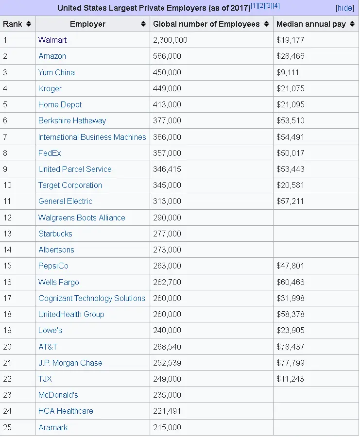Screen dimensions: 360x437
Task: Go to the Yum China page
Action: tap(56, 72)
